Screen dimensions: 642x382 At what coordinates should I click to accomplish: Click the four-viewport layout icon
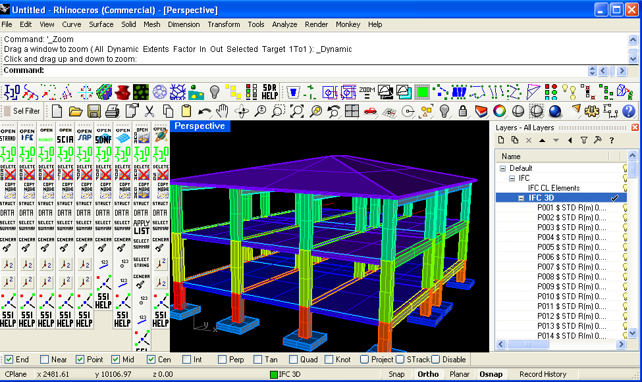click(352, 111)
